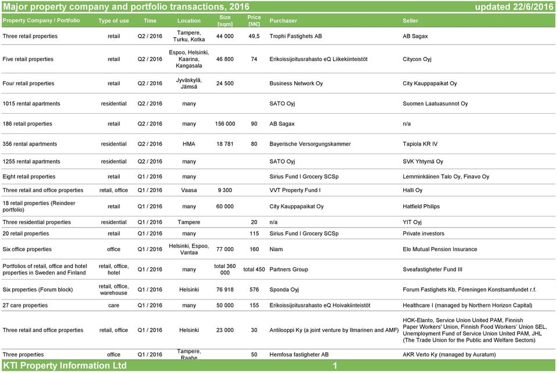Select seller 'YIT Oyj'
557x373 pixels.
tap(412, 222)
